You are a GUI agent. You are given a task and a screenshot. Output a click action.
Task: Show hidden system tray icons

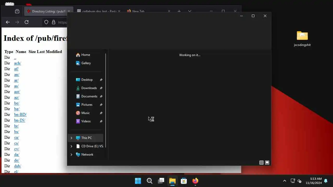coord(285,181)
